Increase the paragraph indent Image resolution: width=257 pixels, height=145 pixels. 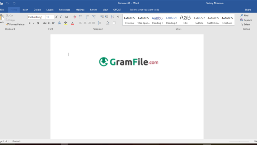tap(106, 17)
